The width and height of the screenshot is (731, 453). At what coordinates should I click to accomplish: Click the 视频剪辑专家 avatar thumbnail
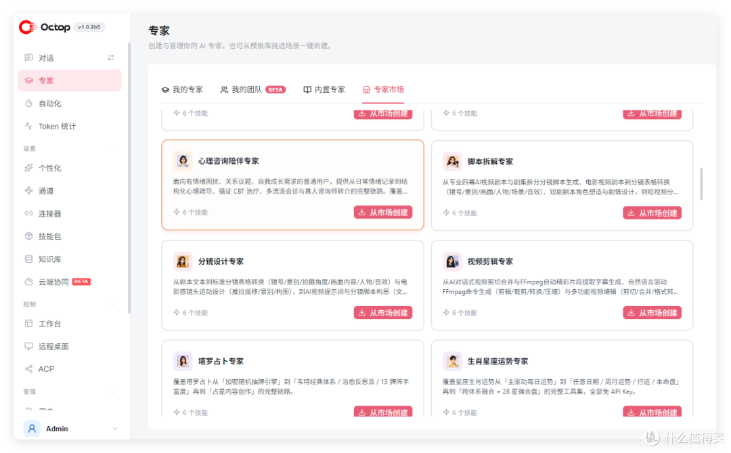452,261
